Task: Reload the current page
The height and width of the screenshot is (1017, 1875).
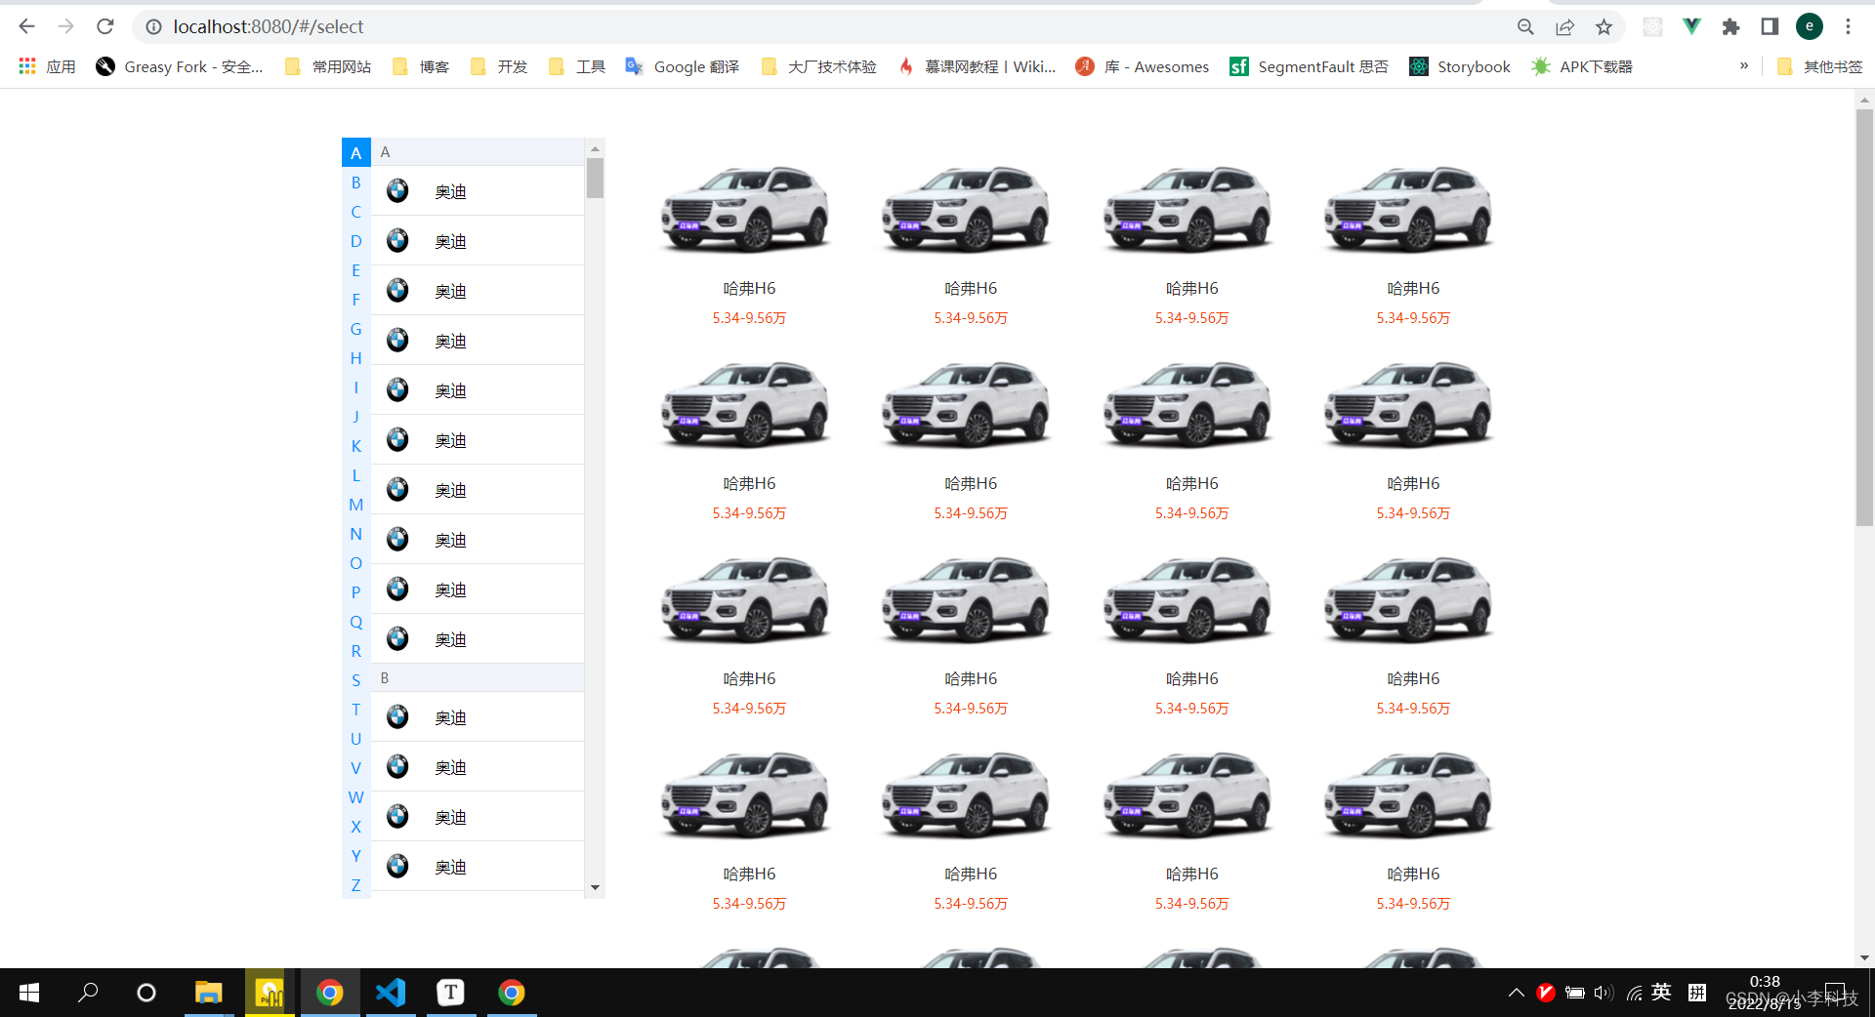Action: coord(105,26)
